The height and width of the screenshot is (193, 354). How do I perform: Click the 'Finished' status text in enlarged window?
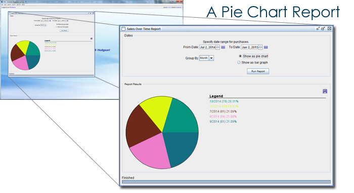pos(128,178)
